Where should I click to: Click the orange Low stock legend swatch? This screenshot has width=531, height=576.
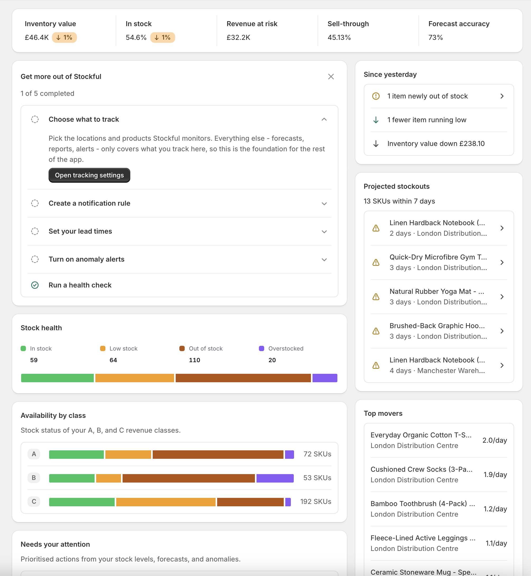coord(103,349)
